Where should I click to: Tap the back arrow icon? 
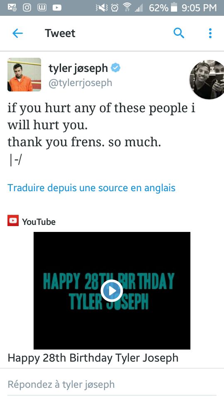coord(17,33)
